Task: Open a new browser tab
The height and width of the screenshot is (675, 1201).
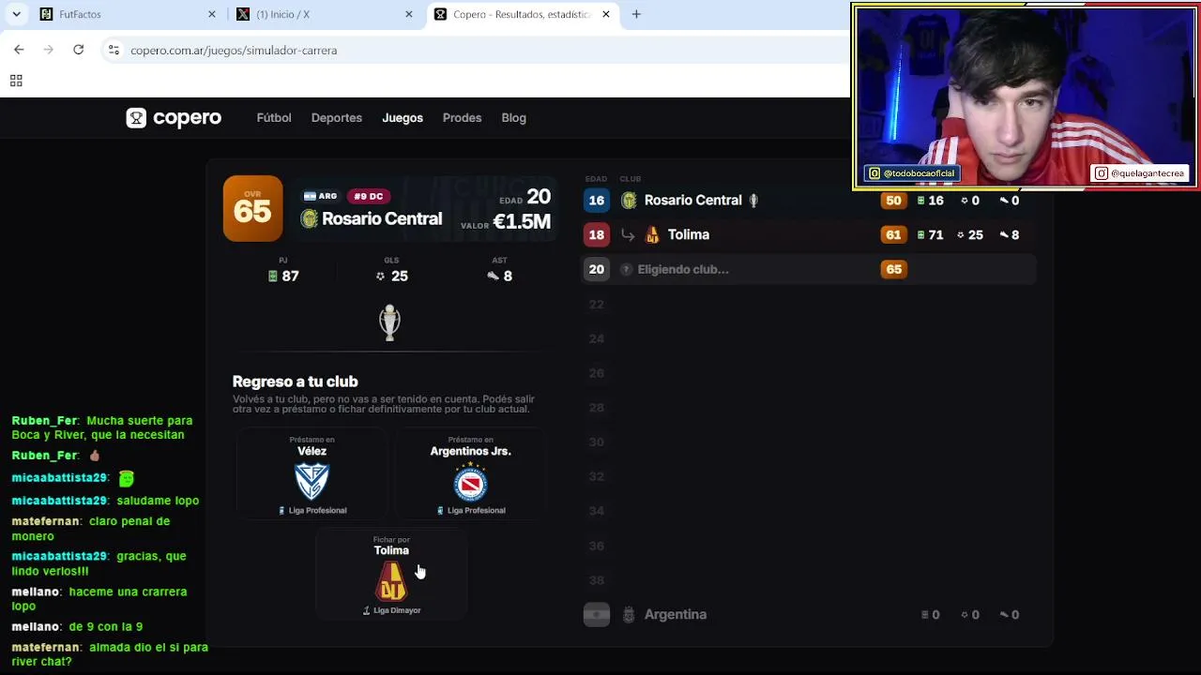Action: pyautogui.click(x=636, y=14)
